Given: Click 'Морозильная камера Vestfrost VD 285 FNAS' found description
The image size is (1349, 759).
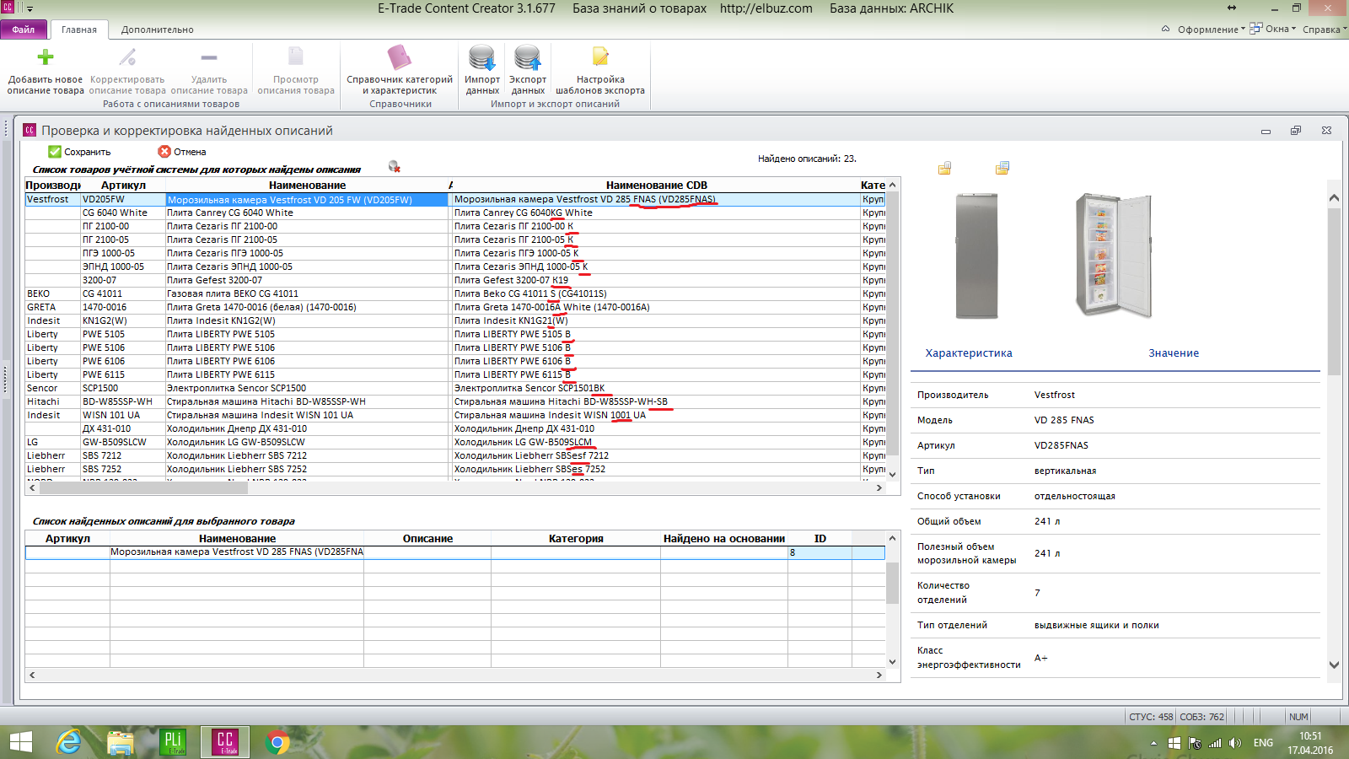Looking at the screenshot, I should click(x=237, y=552).
